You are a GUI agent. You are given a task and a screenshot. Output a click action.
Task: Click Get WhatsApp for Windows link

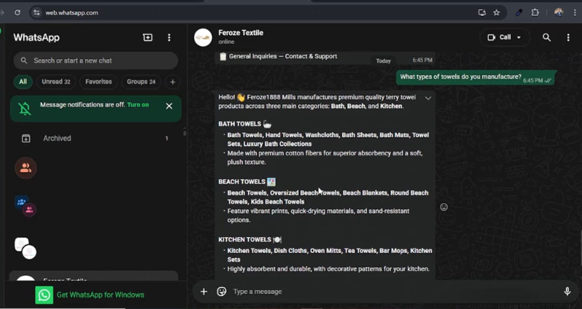click(x=101, y=295)
